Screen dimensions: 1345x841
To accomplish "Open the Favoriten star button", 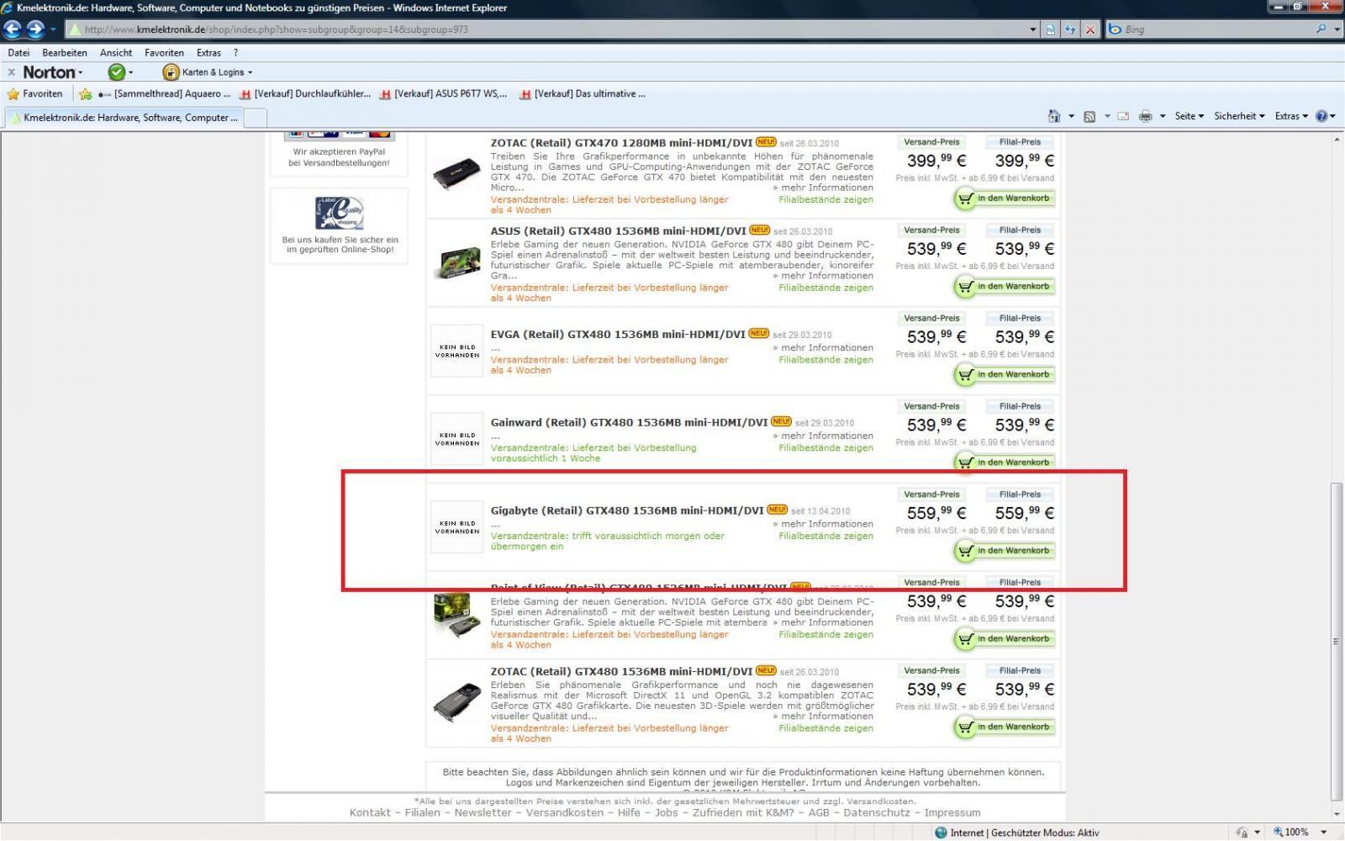I will coord(34,94).
